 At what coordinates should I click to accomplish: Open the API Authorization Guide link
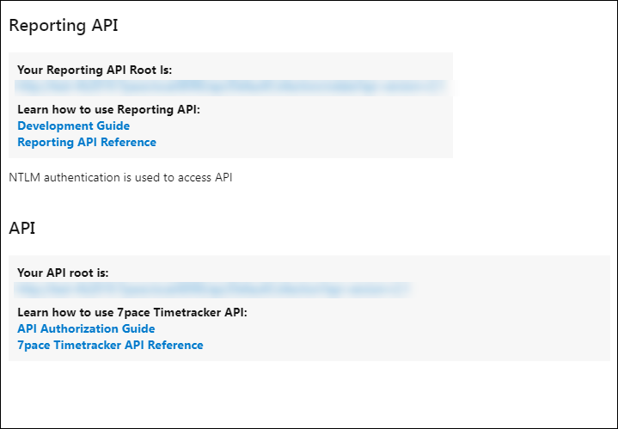(86, 329)
